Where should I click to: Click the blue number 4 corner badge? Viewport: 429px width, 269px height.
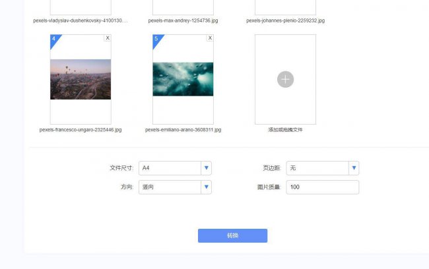(x=54, y=40)
